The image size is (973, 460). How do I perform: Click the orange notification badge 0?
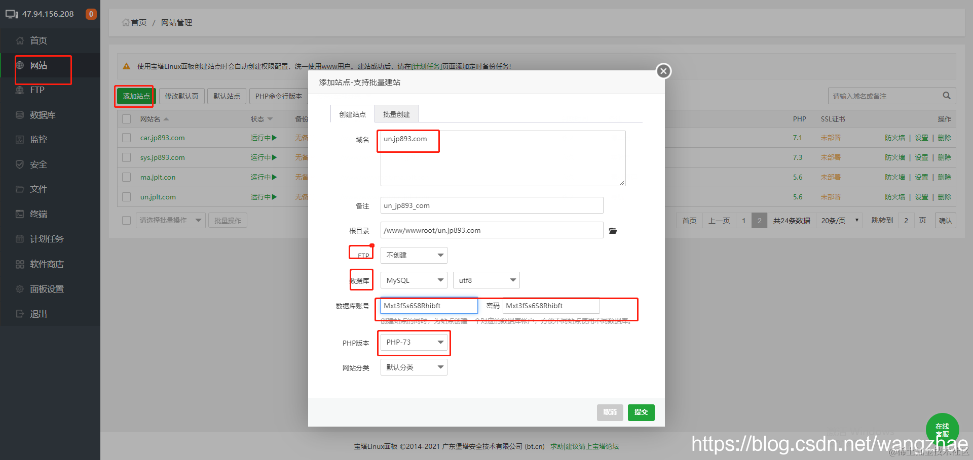[x=91, y=14]
